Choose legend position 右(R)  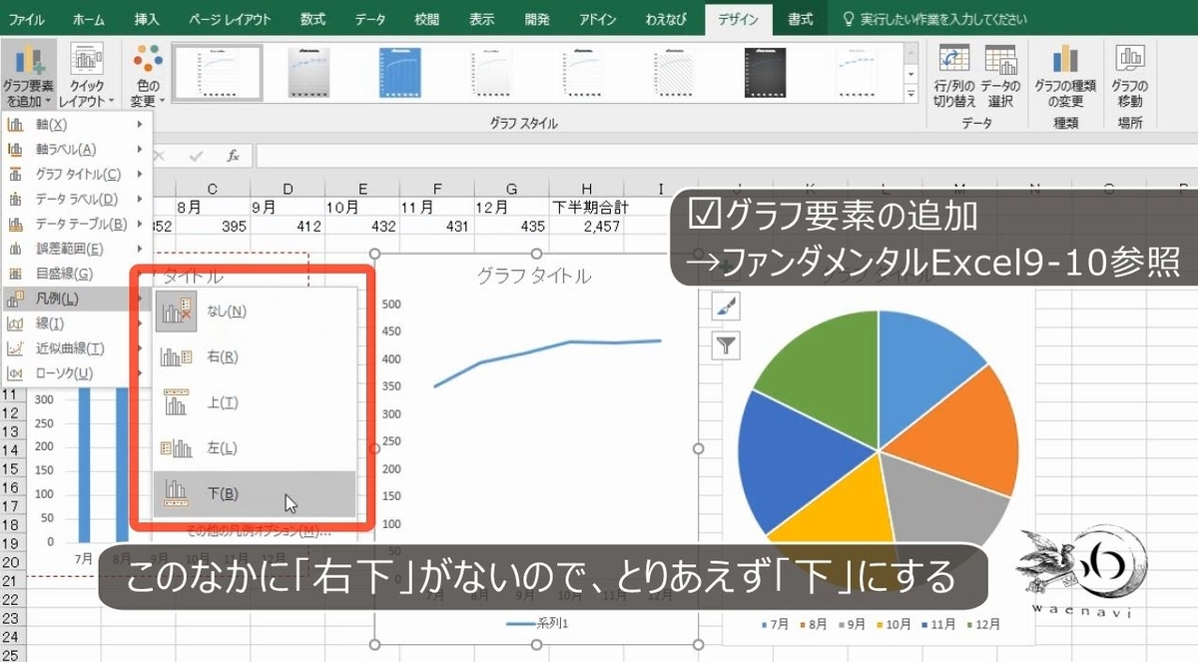tap(255, 356)
